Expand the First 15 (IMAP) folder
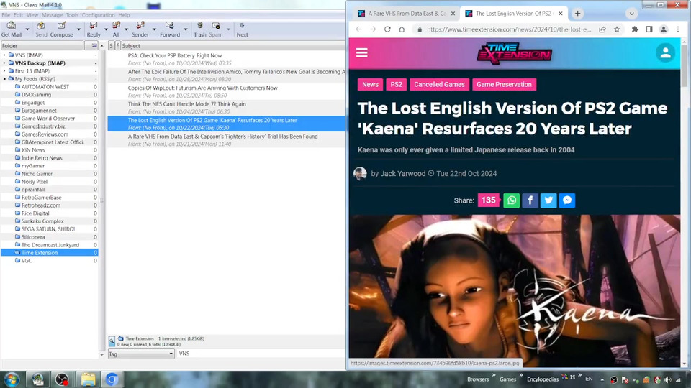Image resolution: width=691 pixels, height=388 pixels. [x=4, y=71]
